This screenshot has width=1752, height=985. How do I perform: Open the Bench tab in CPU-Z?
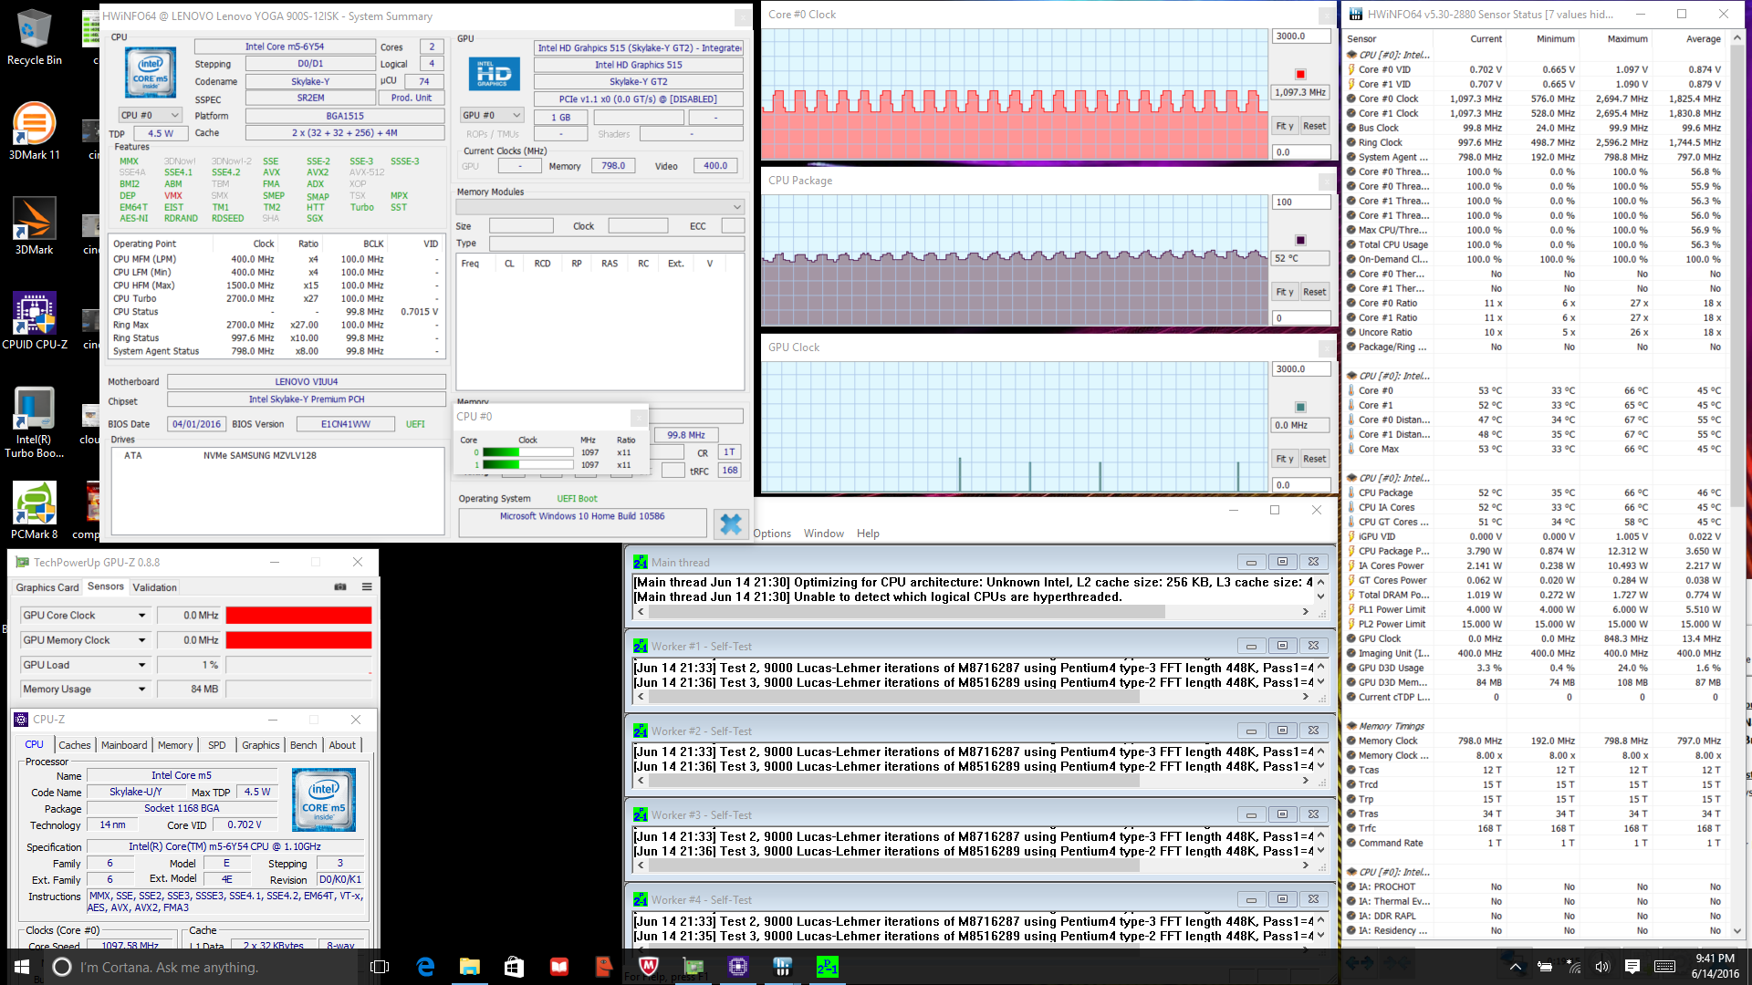tap(303, 745)
